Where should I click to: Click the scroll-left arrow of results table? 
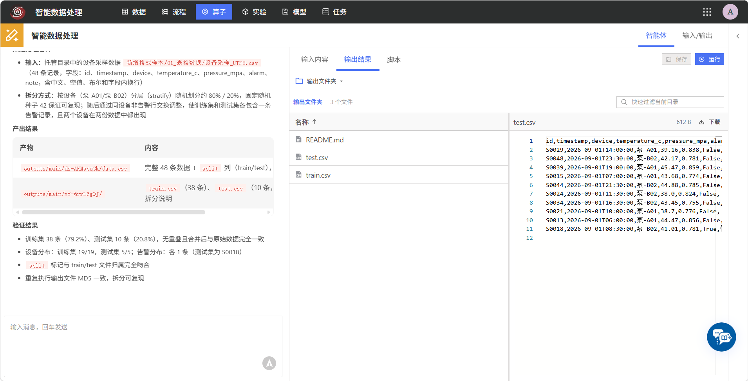click(x=17, y=212)
